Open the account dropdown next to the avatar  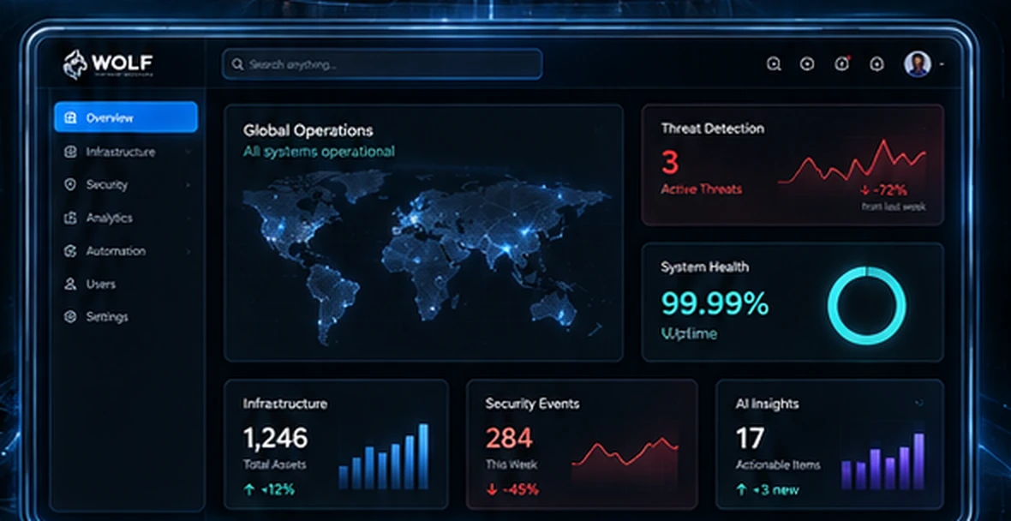pos(942,64)
